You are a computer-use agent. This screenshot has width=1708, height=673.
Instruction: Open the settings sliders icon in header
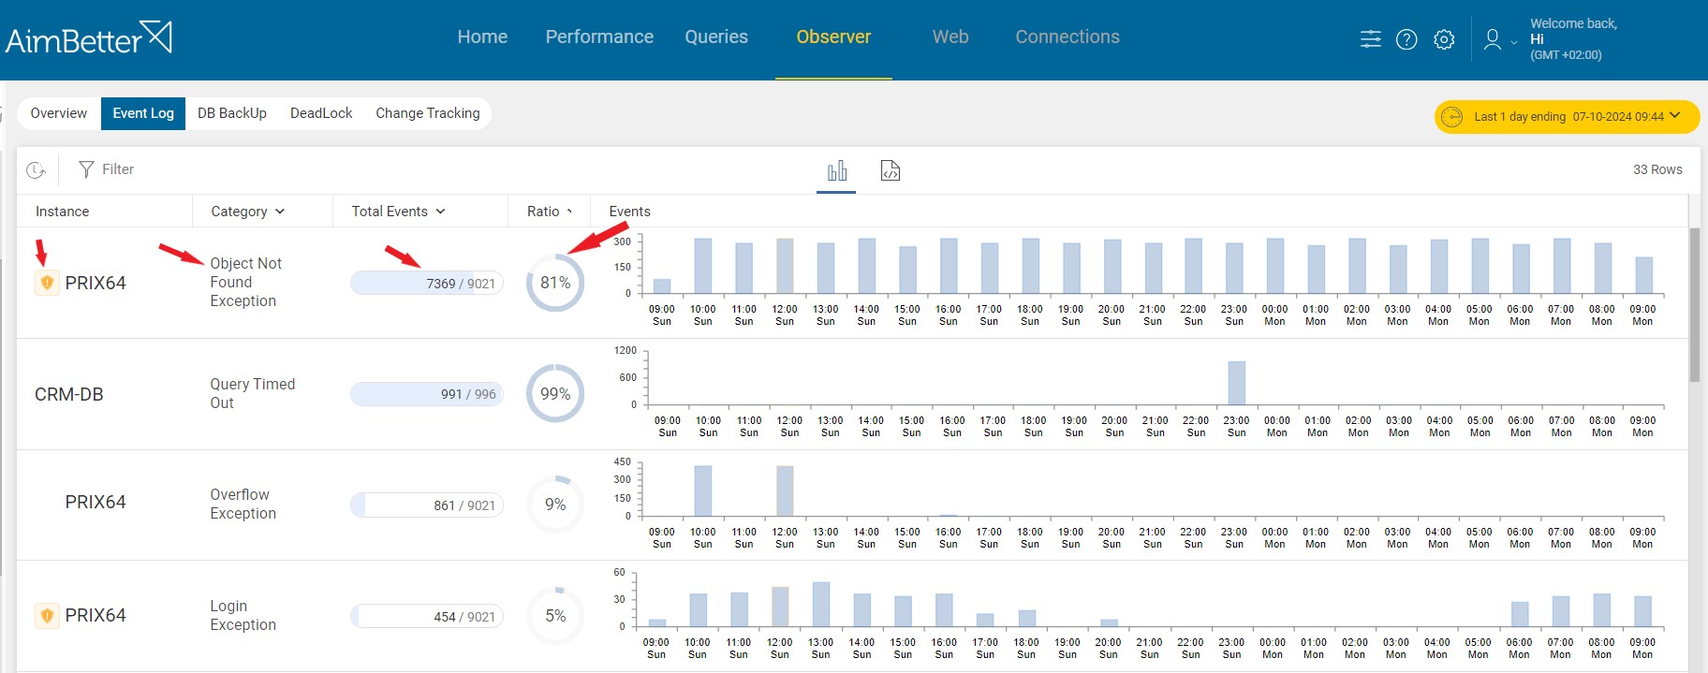click(x=1370, y=39)
